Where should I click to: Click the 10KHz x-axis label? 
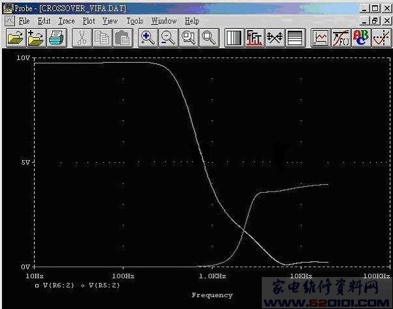[301, 276]
